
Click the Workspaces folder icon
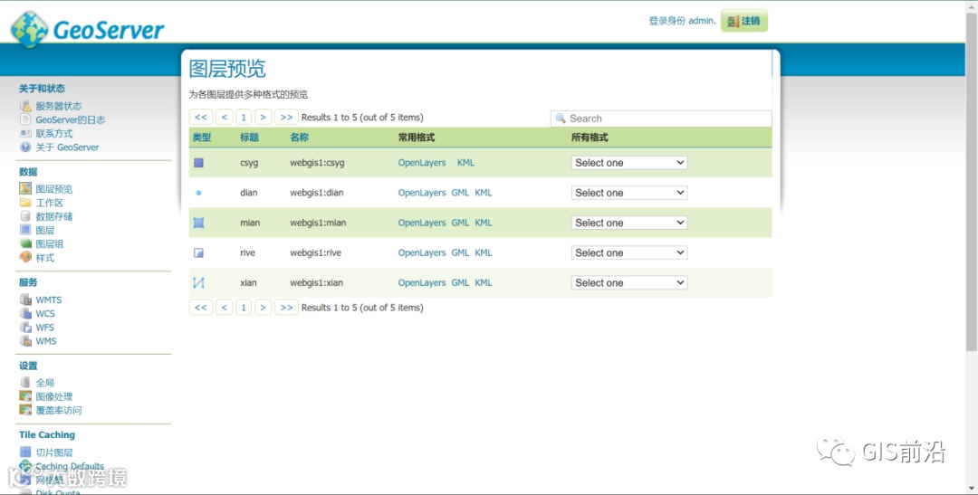pos(25,203)
